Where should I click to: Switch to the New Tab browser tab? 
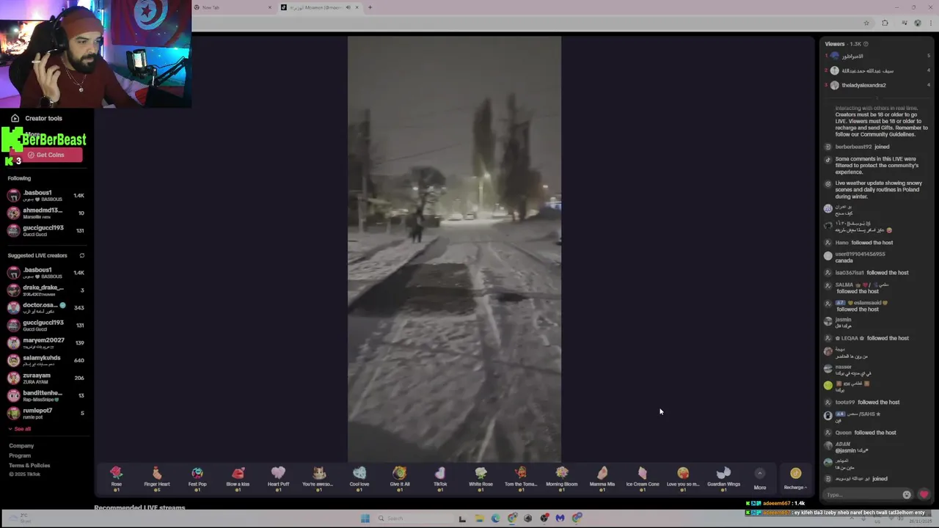tap(232, 7)
